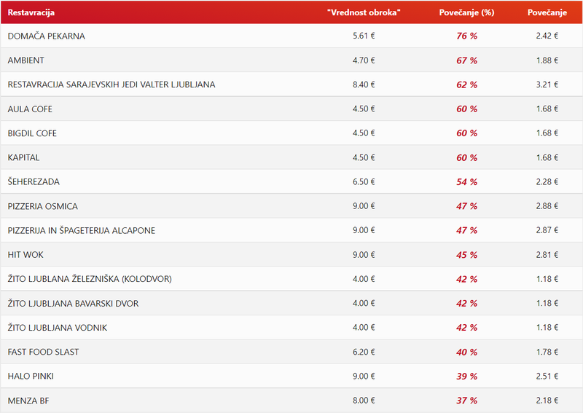The width and height of the screenshot is (583, 413).
Task: Click the 37 % increase value
Action: point(466,401)
